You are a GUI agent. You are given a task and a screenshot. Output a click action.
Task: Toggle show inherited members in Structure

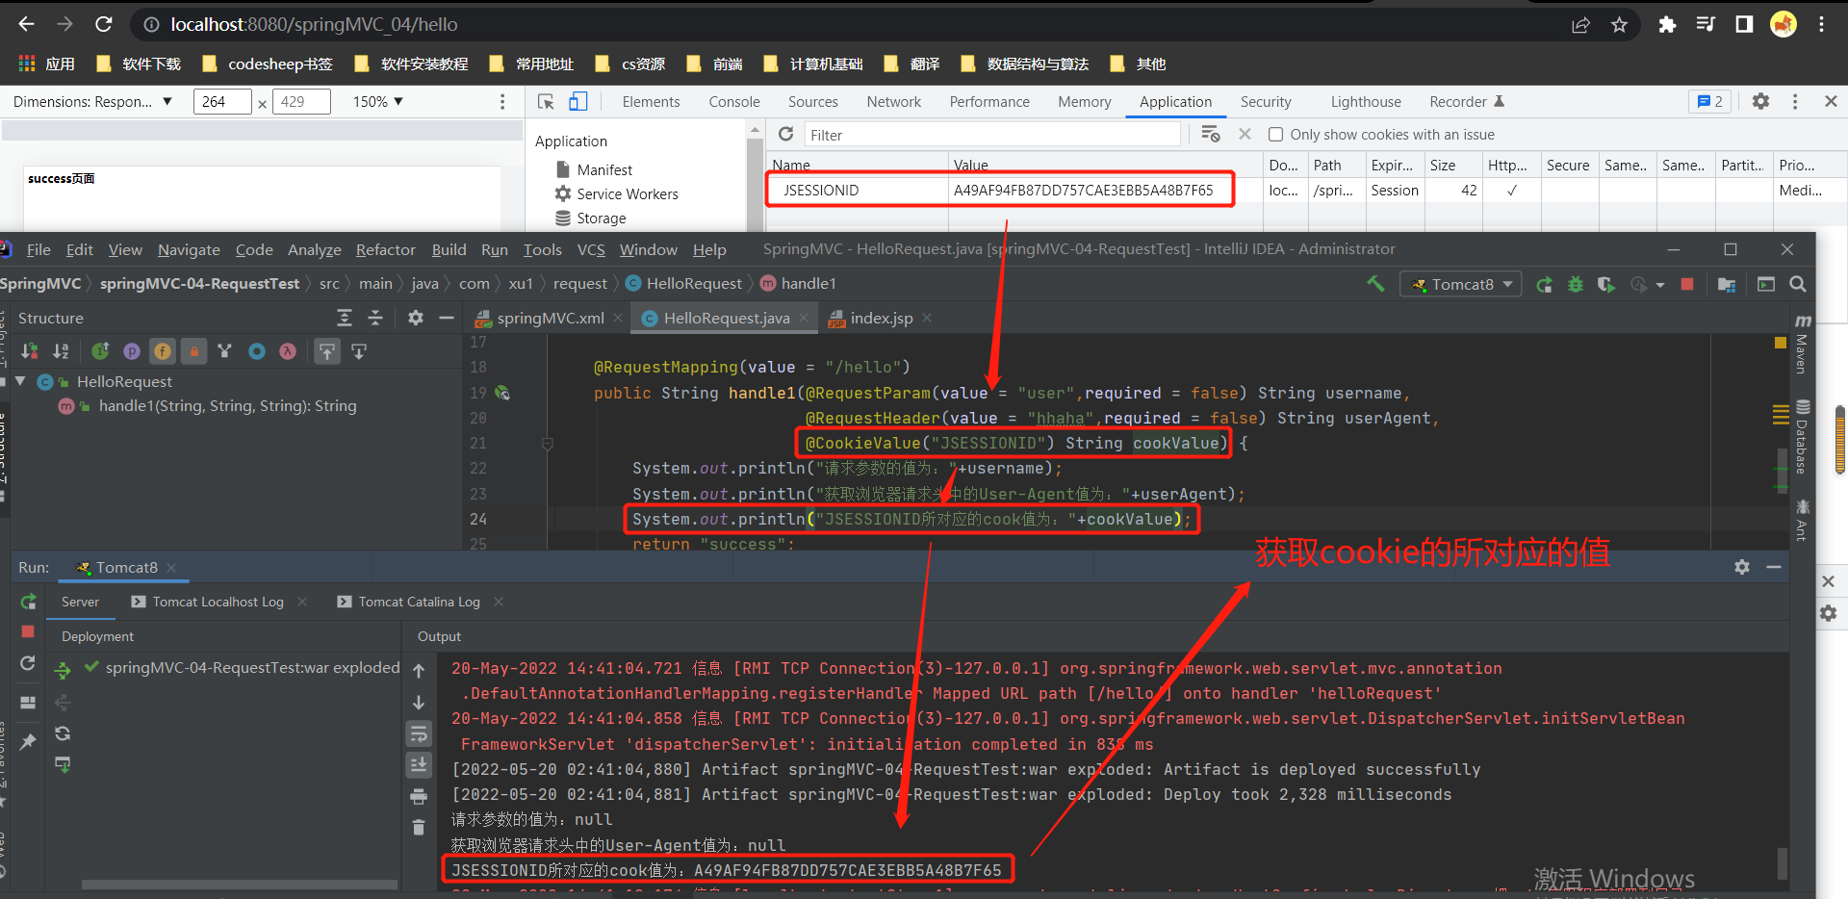click(224, 351)
